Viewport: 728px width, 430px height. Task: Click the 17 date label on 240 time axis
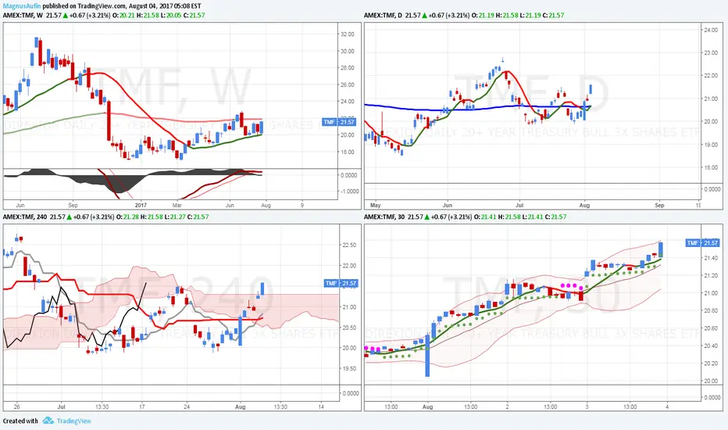point(142,407)
